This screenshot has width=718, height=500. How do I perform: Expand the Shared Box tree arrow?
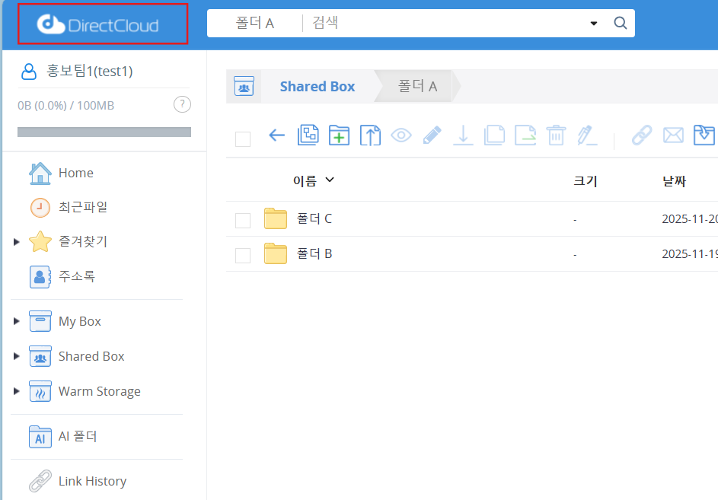[x=17, y=357]
